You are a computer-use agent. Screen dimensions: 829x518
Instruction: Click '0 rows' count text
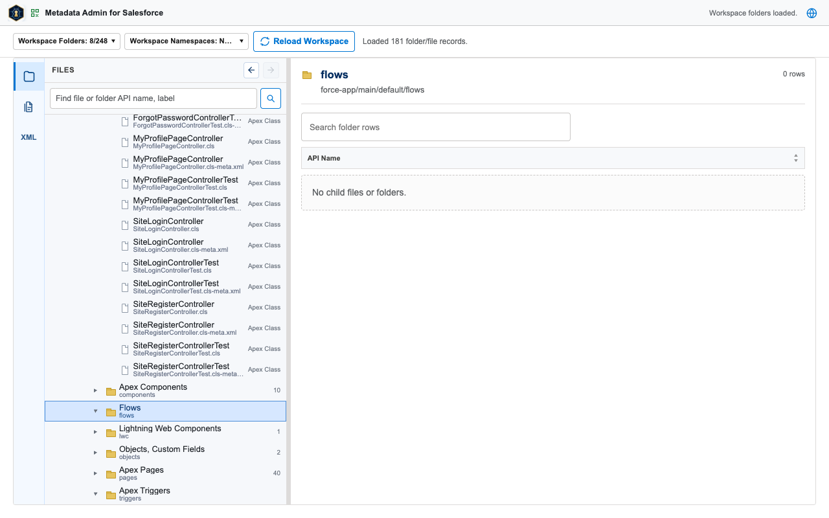coord(794,74)
